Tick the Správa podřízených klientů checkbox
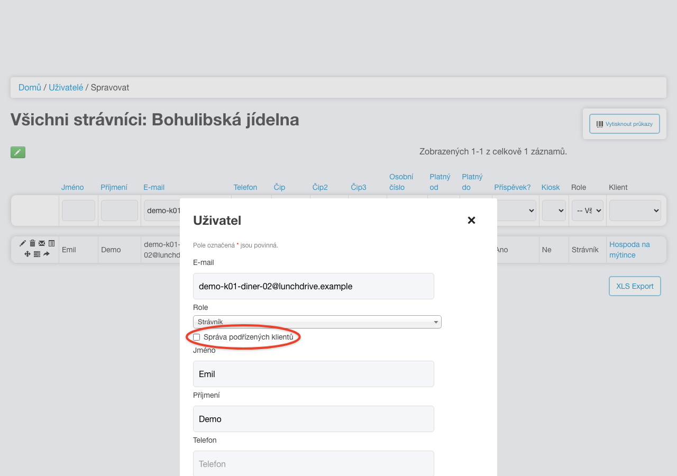This screenshot has height=476, width=677. tap(197, 337)
